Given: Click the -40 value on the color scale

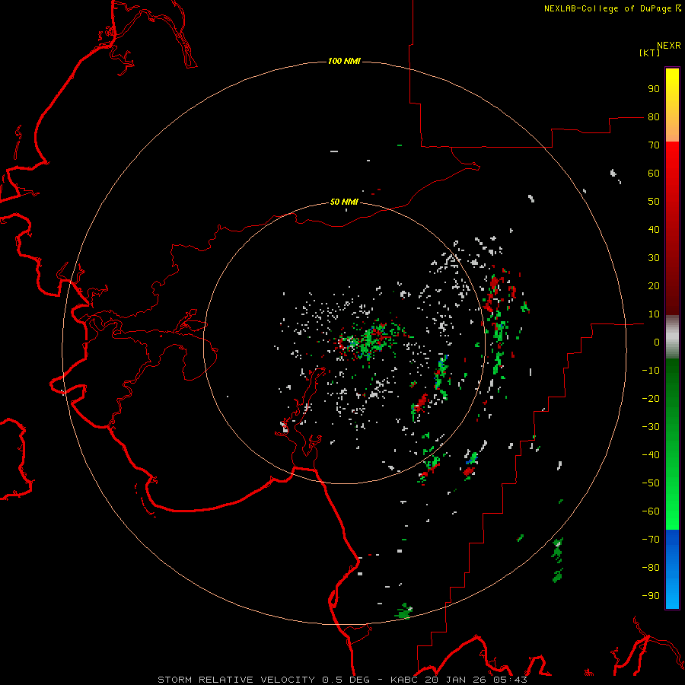Looking at the screenshot, I should (x=651, y=455).
